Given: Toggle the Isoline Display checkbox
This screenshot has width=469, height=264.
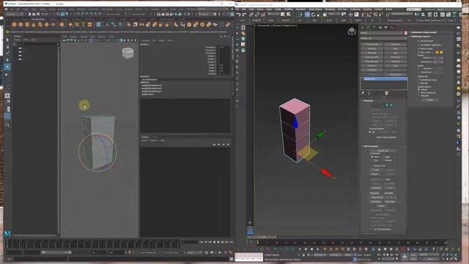Looking at the screenshot, I should click(418, 48).
